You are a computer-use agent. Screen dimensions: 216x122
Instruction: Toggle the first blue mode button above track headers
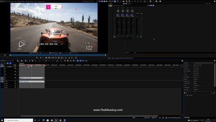7,63
